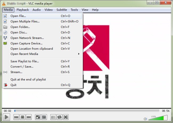This screenshot has height=123, width=173.
Task: Choose Open Folder... entry
Action: click(42, 27)
